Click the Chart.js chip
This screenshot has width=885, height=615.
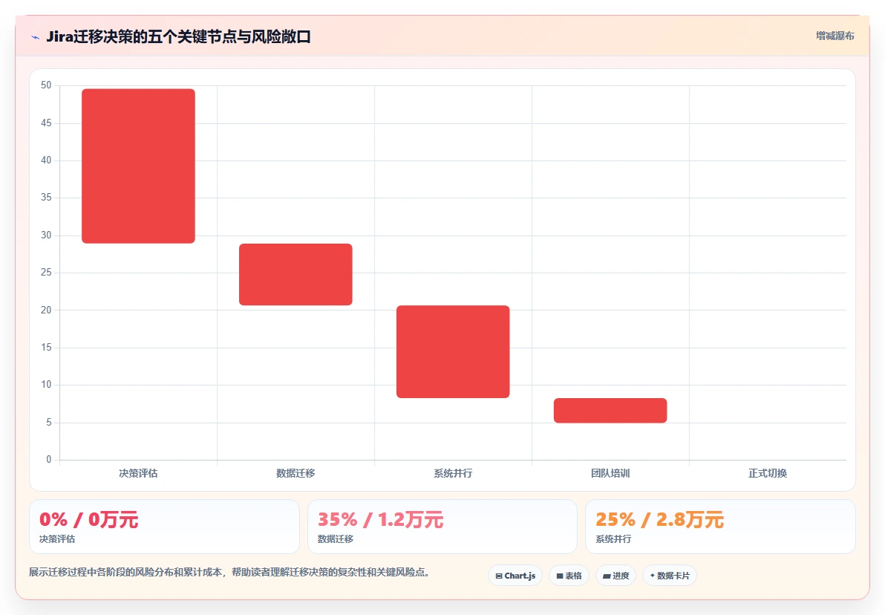(x=515, y=576)
